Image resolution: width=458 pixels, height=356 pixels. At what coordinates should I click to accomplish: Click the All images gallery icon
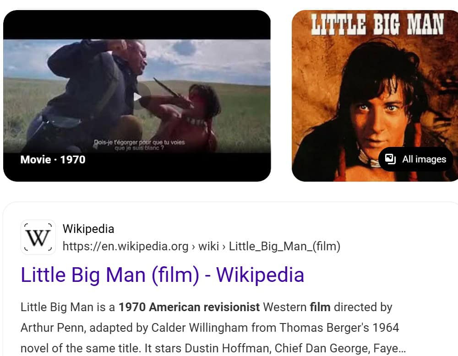[390, 159]
